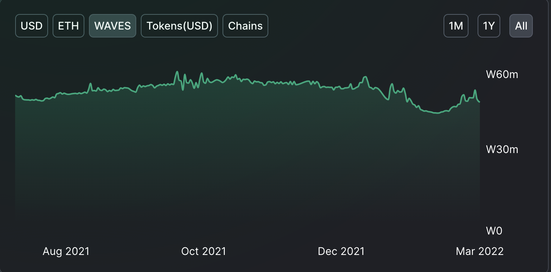551x272 pixels.
Task: Click the highest green line peak before Oct 2021
Action: [176, 72]
